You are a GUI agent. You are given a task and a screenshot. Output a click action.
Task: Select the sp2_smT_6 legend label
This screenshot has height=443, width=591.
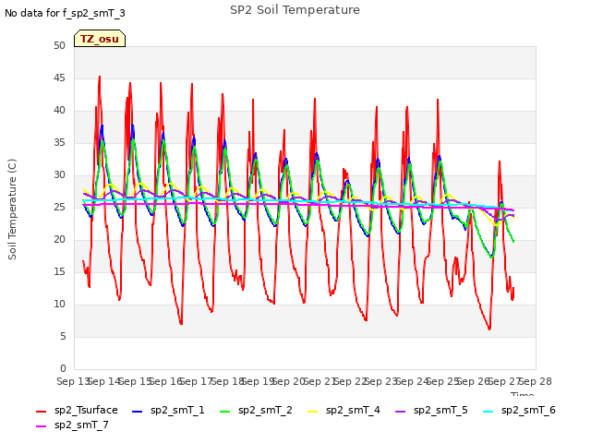(x=528, y=410)
